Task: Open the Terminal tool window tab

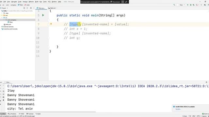Action: (x=30, y=114)
